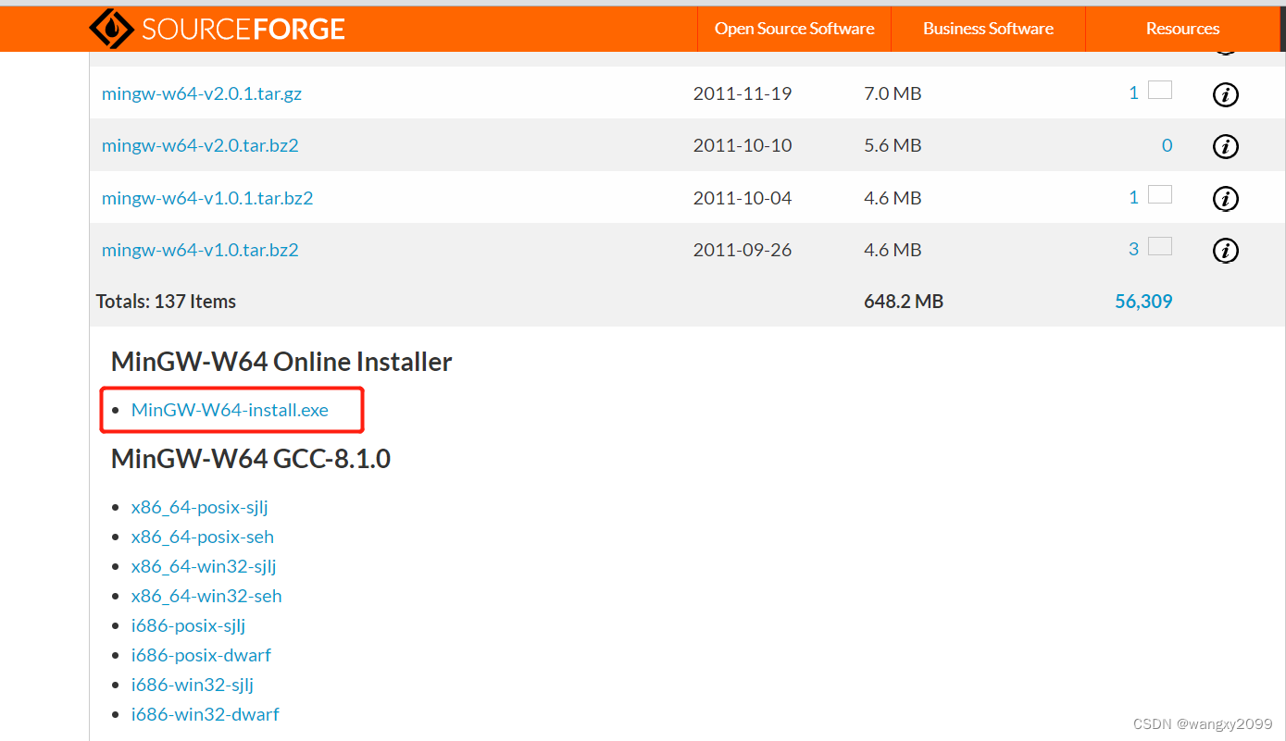This screenshot has width=1286, height=741.
Task: Open info icon for mingw-w64-v1.0.tar.bz2
Action: 1225,250
